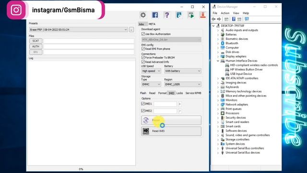Click the Repair IMEI tool icon
307x173 pixels.
click(146, 120)
